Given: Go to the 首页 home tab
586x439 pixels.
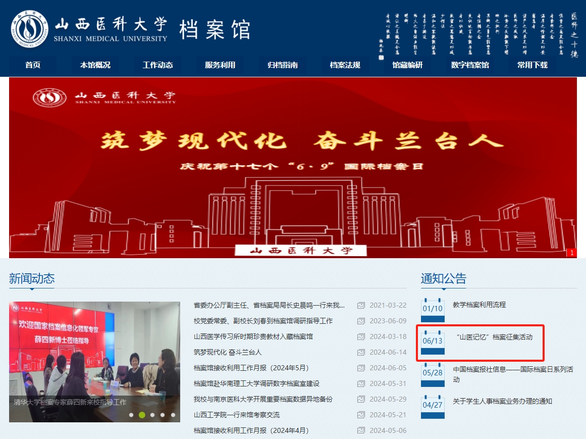Looking at the screenshot, I should click(33, 65).
